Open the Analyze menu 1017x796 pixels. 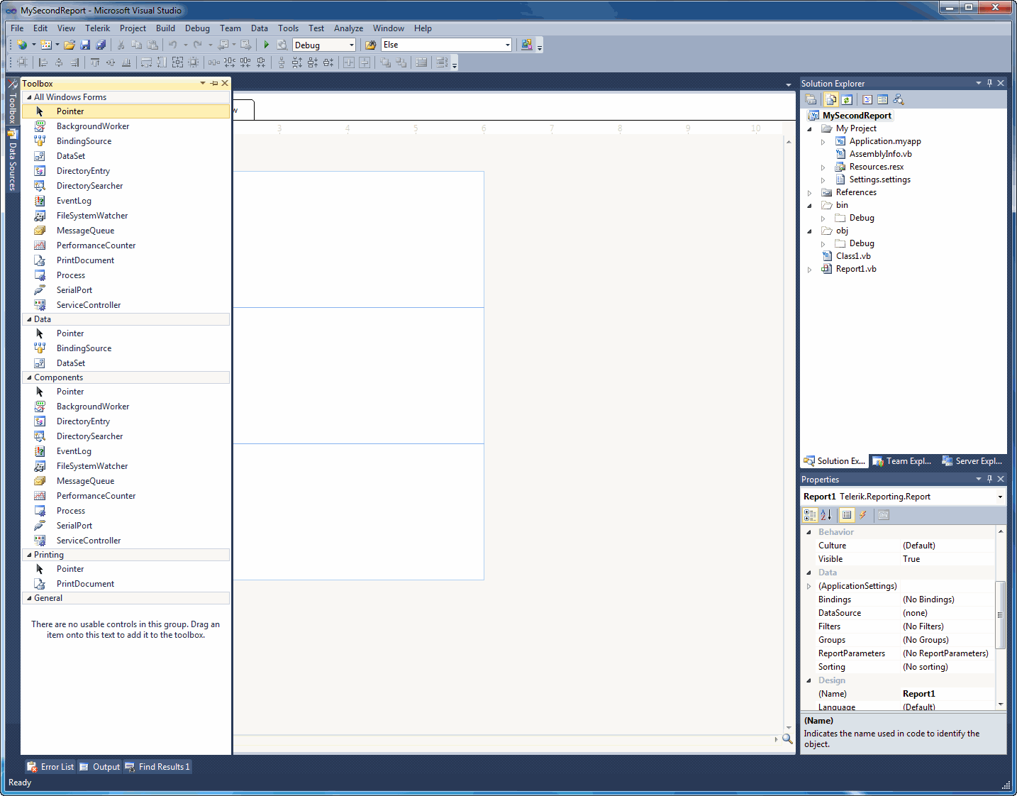click(x=348, y=28)
